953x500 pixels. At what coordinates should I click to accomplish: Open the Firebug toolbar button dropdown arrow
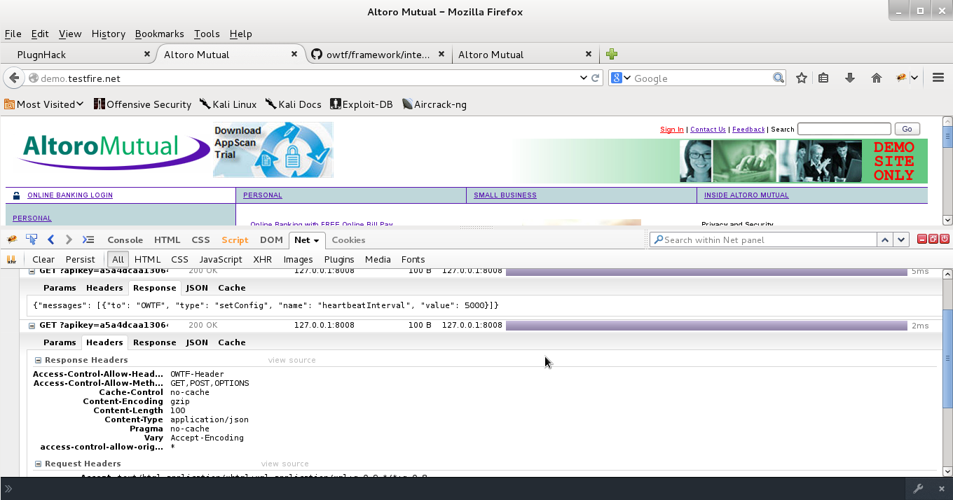pos(914,78)
